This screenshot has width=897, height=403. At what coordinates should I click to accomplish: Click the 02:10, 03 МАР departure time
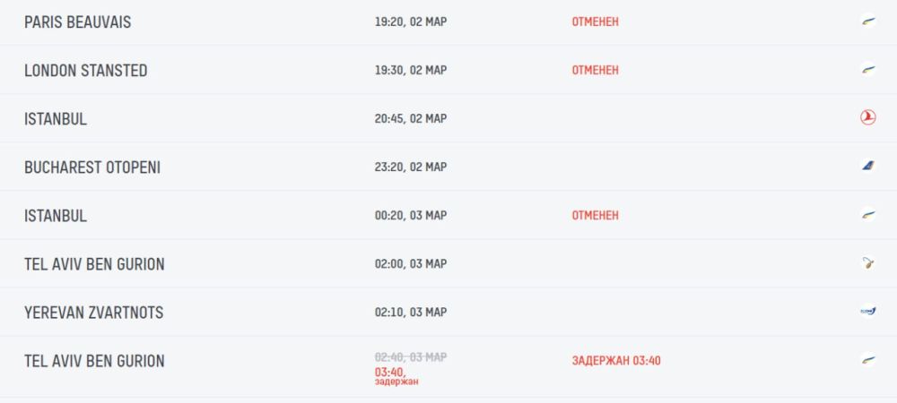(410, 312)
